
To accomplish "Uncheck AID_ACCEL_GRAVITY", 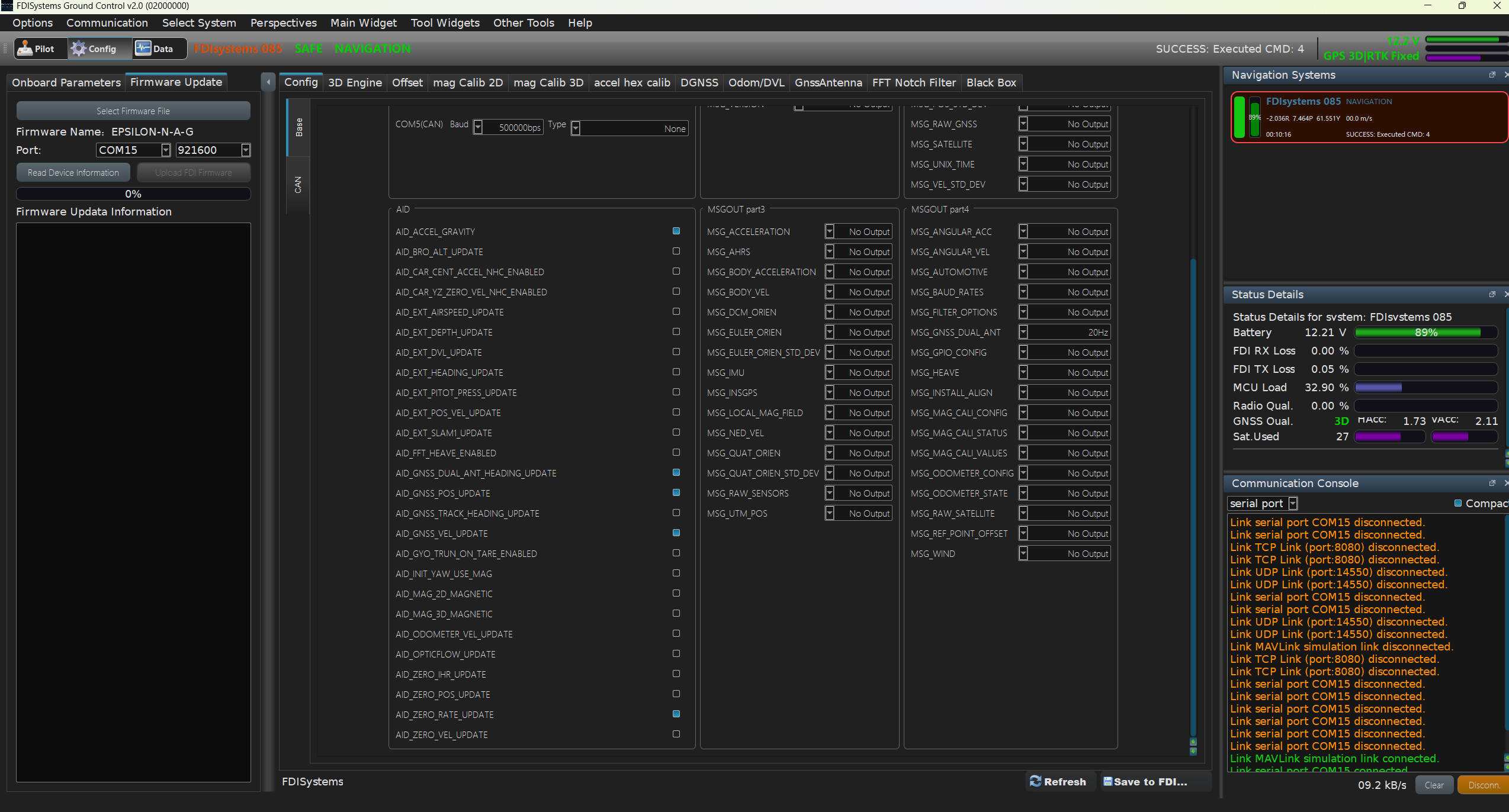I will [676, 231].
